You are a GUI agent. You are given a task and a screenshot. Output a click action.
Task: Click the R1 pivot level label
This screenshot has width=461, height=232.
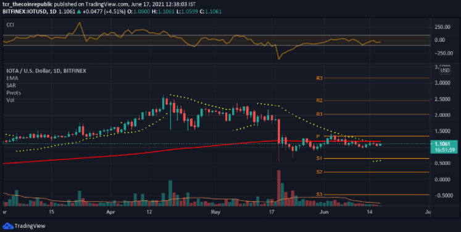[320, 114]
